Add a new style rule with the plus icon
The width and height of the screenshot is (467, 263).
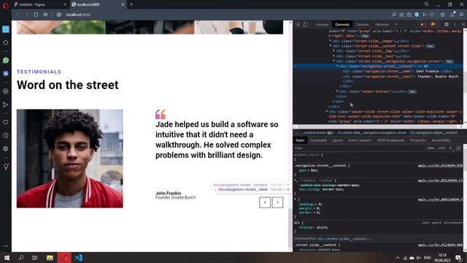[450, 148]
